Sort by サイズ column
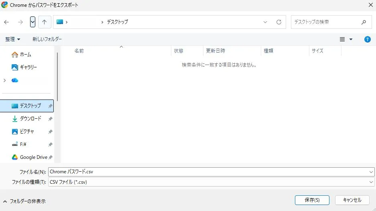The image size is (376, 211). (x=317, y=51)
